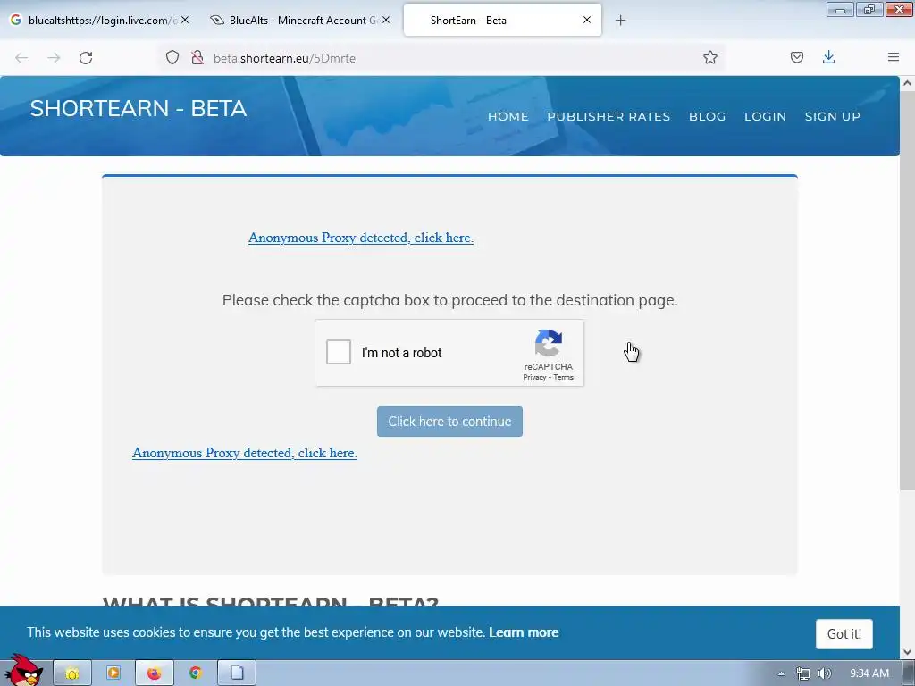Click the vertical scrollbar thumb
Image resolution: width=915 pixels, height=686 pixels.
907,290
